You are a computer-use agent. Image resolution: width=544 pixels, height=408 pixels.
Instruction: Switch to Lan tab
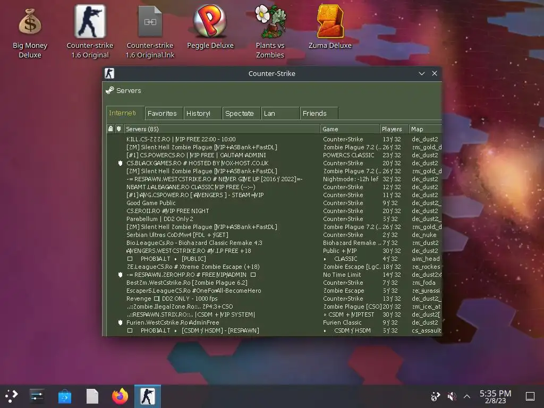click(280, 113)
